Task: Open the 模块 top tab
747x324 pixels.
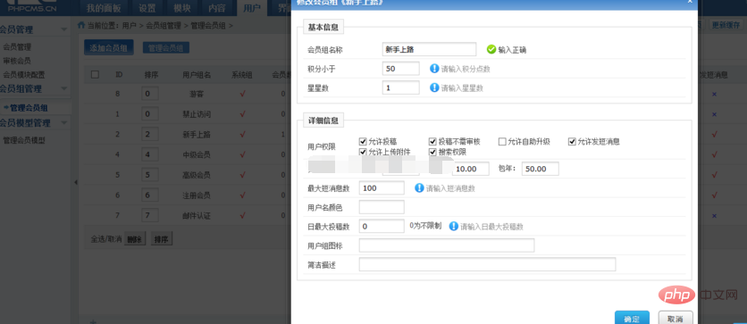Action: coord(182,8)
